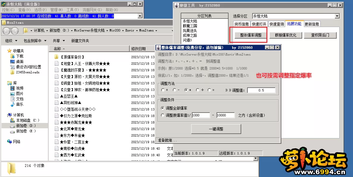Viewport: 353px width, 177px height.
Task: Choose 调整全部爆率 radio option
Action: click(x=163, y=108)
